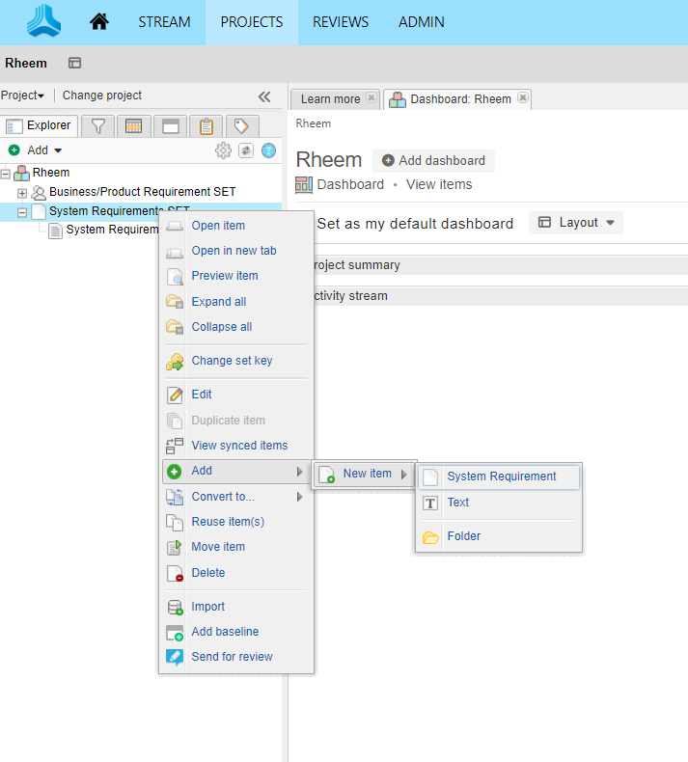Refresh the explorer tree
The height and width of the screenshot is (762, 688).
(246, 150)
